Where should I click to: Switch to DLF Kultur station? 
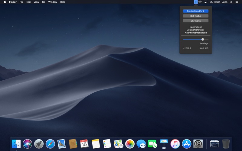tap(196, 16)
